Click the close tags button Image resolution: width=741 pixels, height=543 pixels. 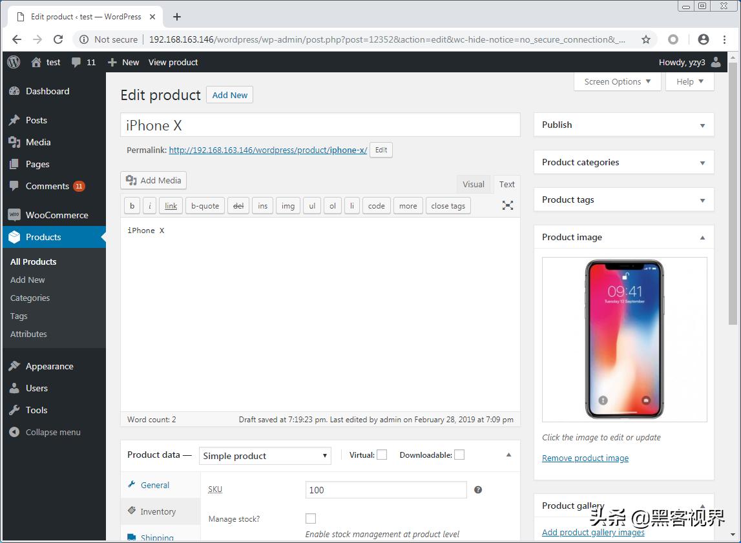(448, 206)
